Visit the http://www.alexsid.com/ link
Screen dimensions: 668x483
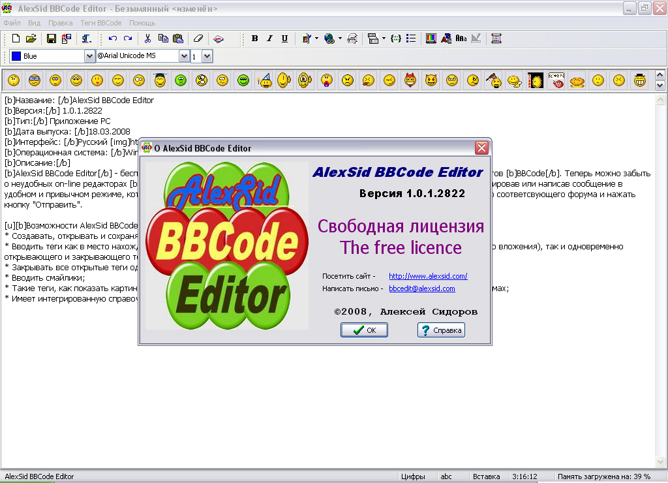click(x=428, y=276)
